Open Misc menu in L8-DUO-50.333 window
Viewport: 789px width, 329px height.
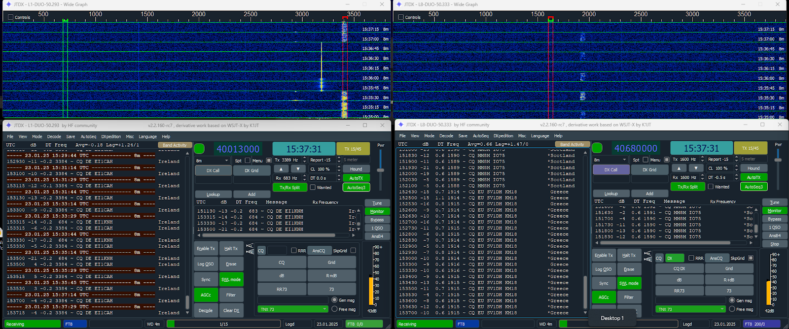click(x=522, y=136)
